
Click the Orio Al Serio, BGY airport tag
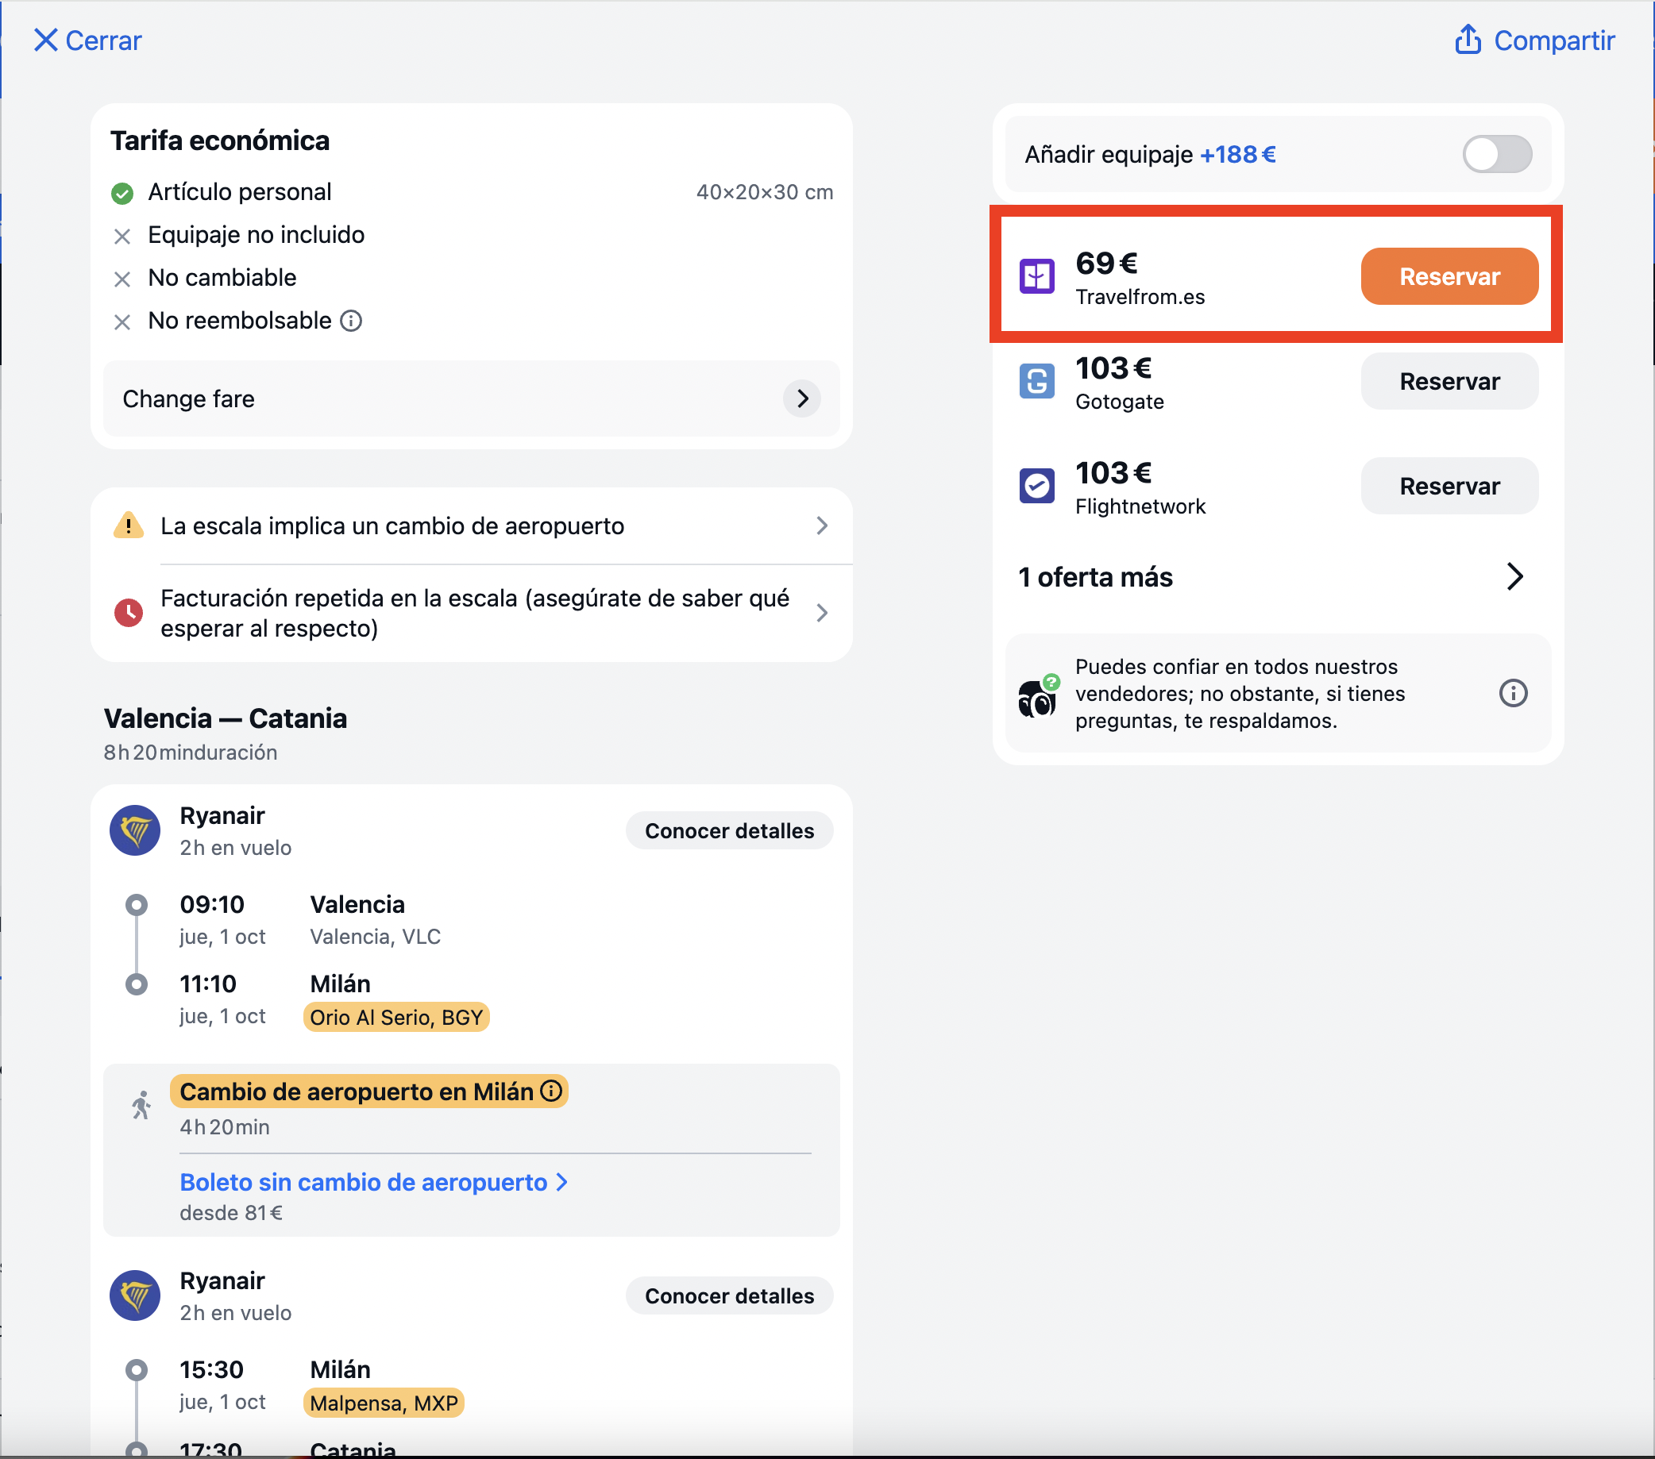coord(396,1018)
